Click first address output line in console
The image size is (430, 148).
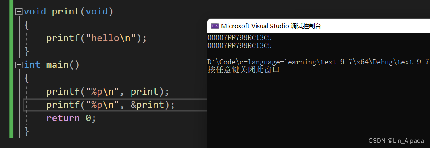tap(240, 38)
